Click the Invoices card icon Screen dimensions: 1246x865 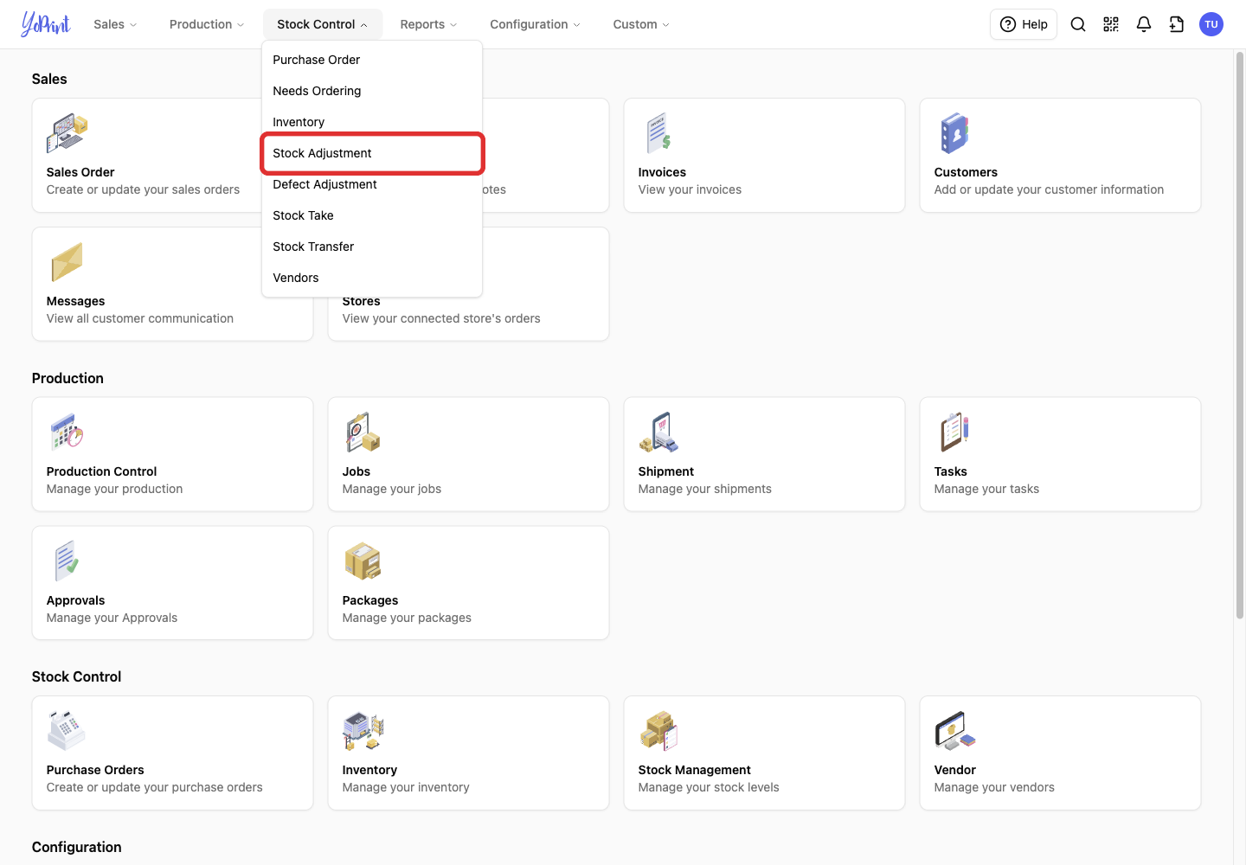pyautogui.click(x=658, y=133)
